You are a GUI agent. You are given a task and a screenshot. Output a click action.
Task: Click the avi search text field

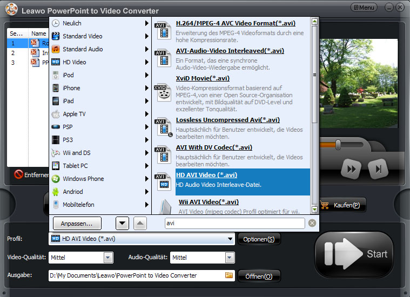coord(234,223)
